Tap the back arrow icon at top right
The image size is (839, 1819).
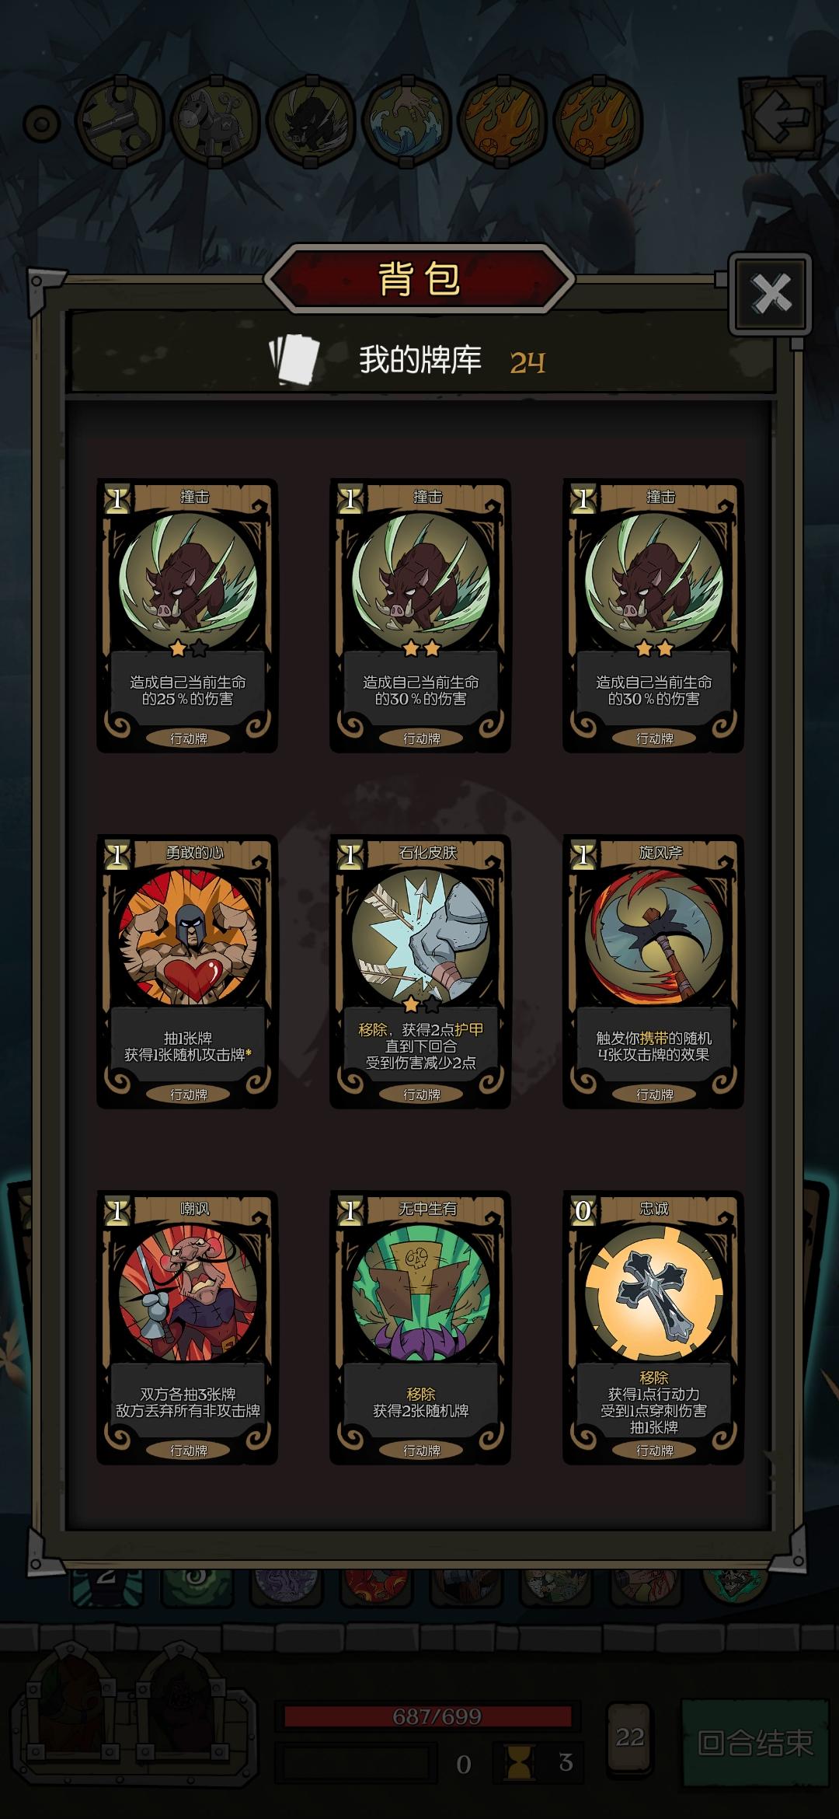782,119
